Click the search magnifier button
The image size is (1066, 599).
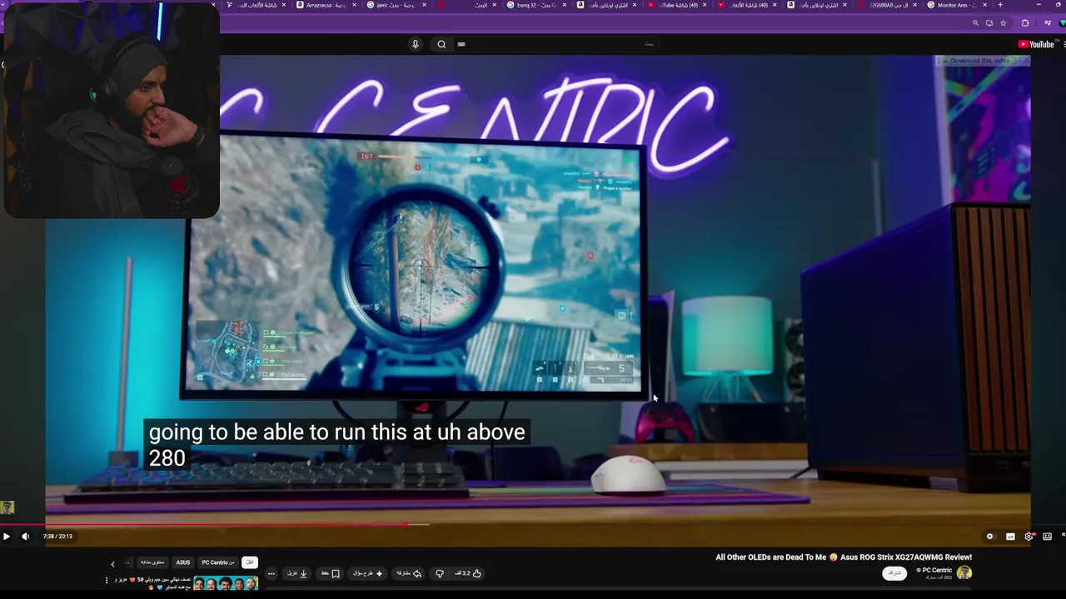[441, 44]
